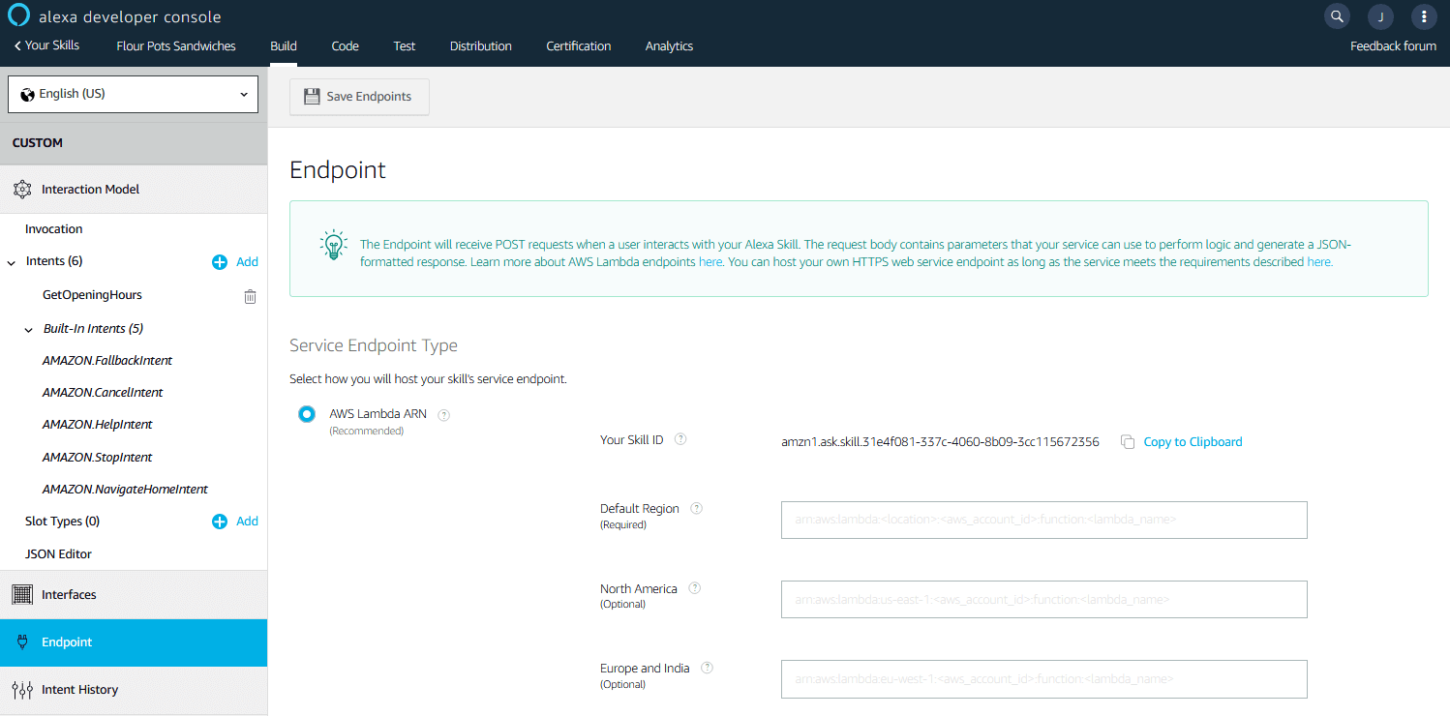Click the skill ID text amzn1.ask.skill
This screenshot has height=716, width=1450.
[x=940, y=442]
